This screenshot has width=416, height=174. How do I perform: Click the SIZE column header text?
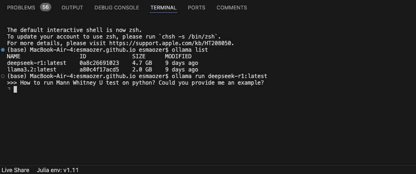tap(139, 56)
